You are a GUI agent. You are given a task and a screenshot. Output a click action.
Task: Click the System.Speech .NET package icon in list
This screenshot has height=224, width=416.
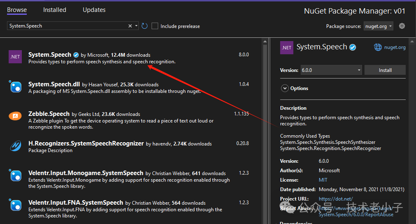point(15,57)
